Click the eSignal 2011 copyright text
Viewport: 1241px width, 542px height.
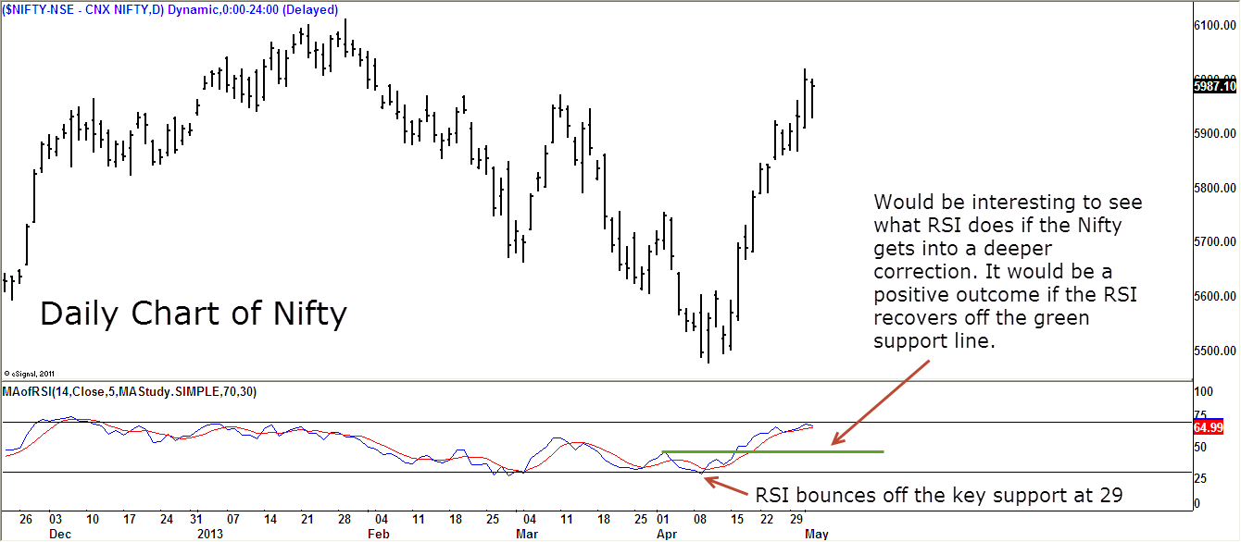click(x=30, y=372)
